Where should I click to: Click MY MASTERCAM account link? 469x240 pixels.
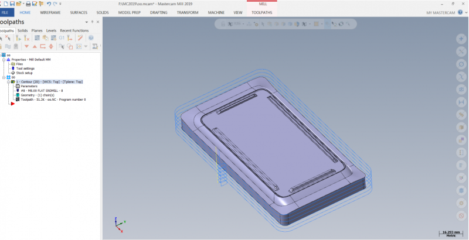[445, 12]
